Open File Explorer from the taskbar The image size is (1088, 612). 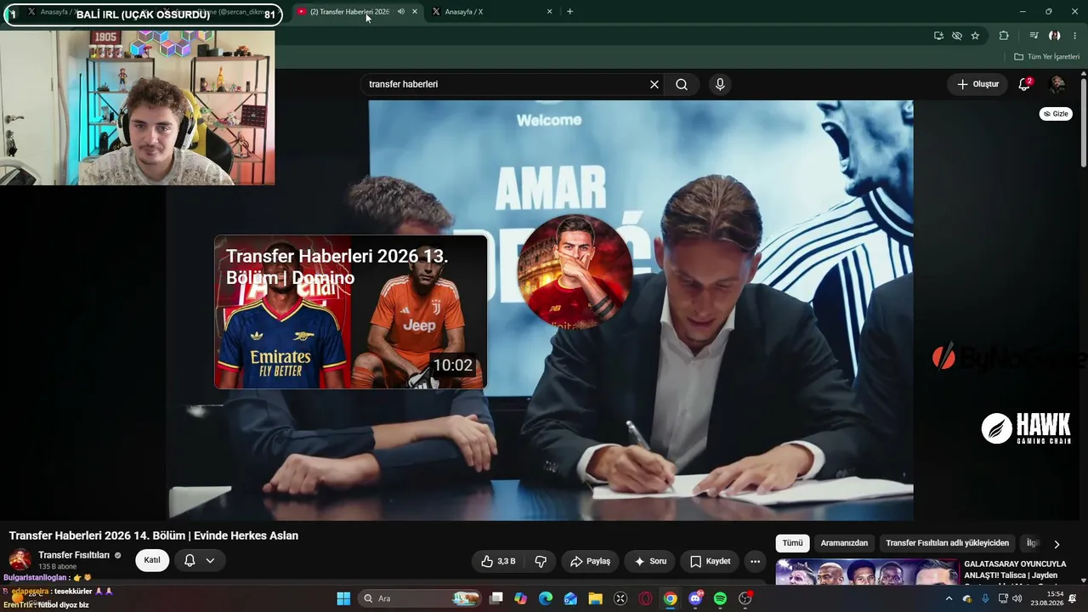point(595,598)
